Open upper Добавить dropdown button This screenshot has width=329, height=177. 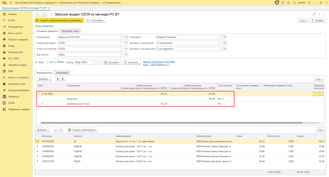click(x=44, y=79)
